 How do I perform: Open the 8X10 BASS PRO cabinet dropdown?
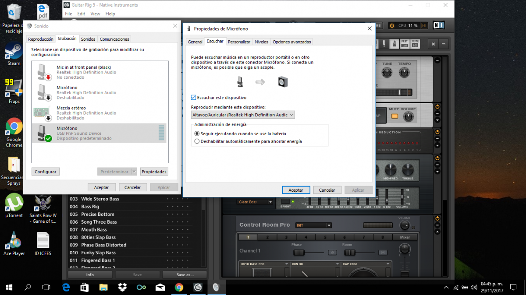[286, 264]
